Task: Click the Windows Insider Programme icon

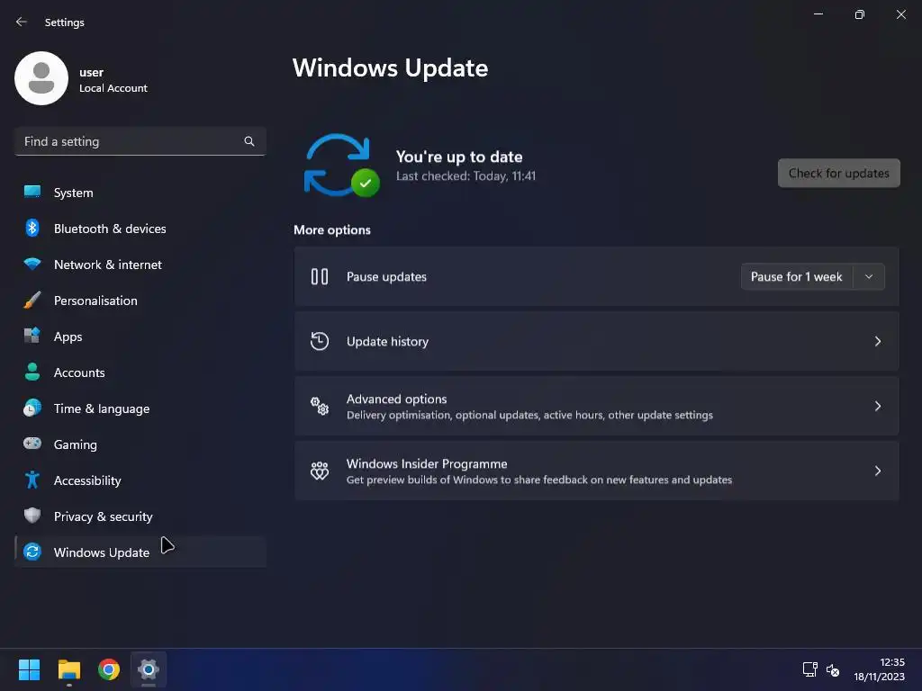Action: [x=320, y=470]
